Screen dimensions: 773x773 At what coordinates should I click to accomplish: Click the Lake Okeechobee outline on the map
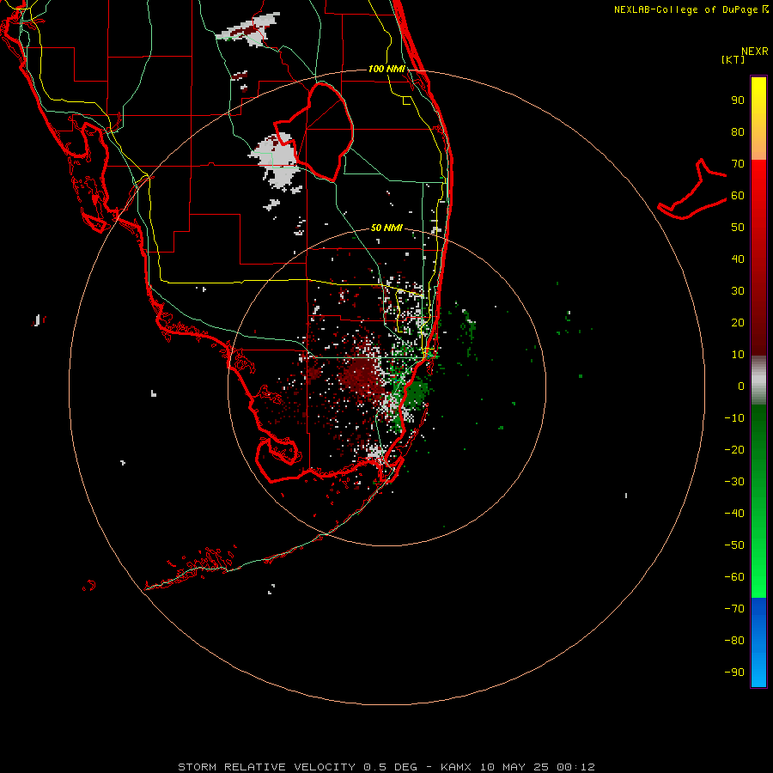tap(314, 132)
